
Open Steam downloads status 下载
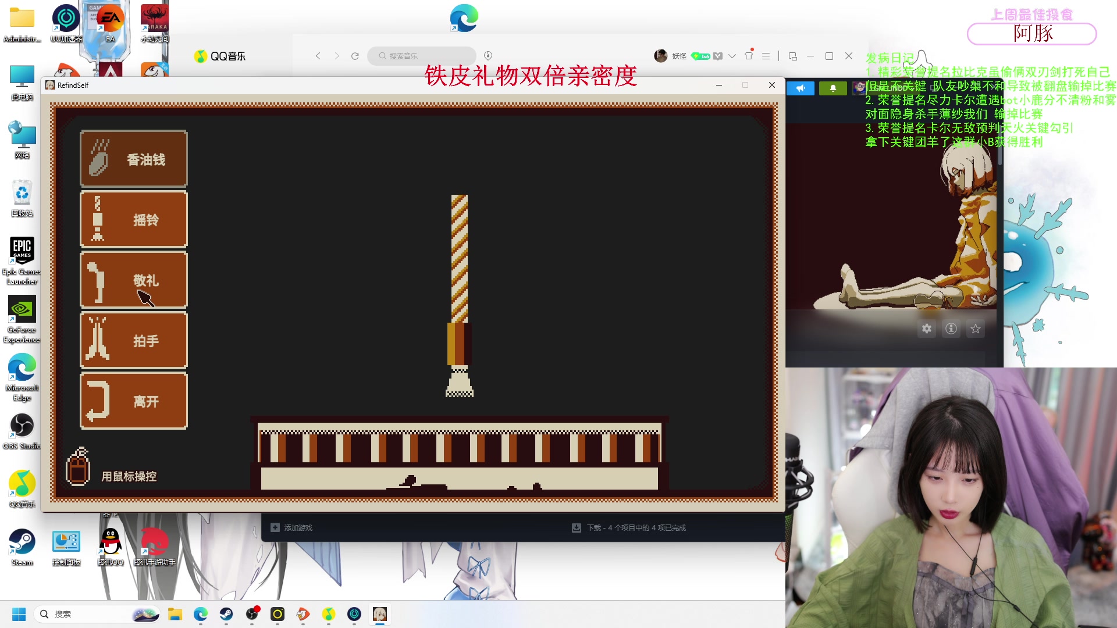(x=629, y=527)
